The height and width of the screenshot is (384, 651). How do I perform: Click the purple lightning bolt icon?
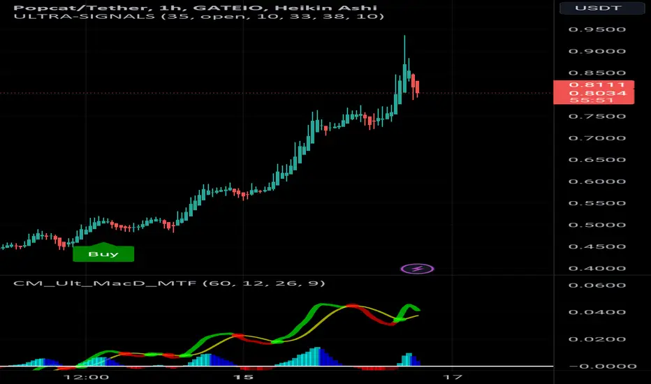point(417,269)
